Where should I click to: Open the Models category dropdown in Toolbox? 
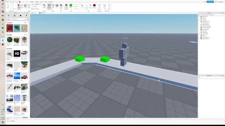tap(10, 19)
